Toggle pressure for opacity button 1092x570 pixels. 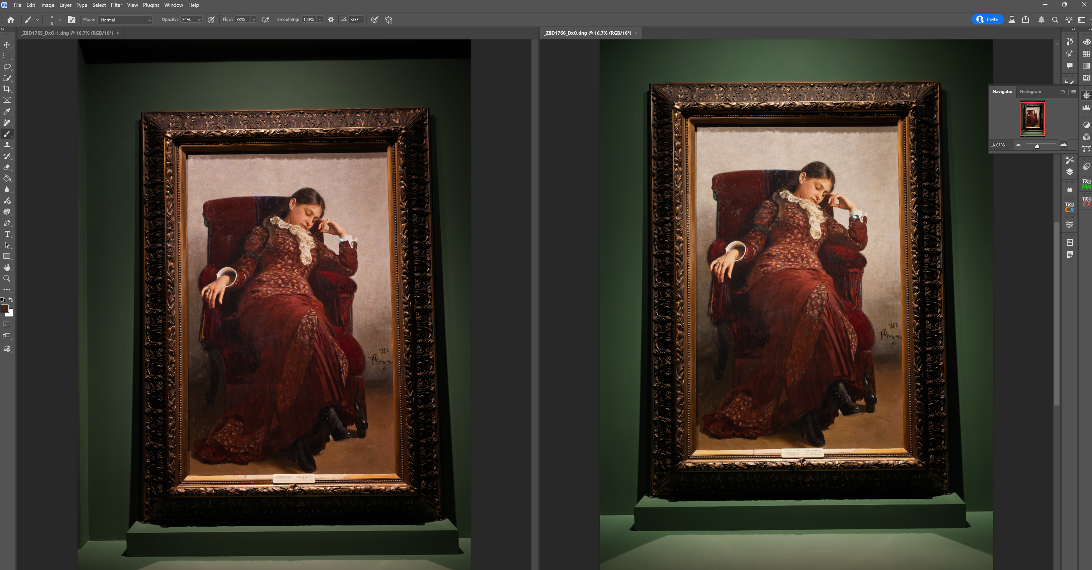pyautogui.click(x=211, y=20)
